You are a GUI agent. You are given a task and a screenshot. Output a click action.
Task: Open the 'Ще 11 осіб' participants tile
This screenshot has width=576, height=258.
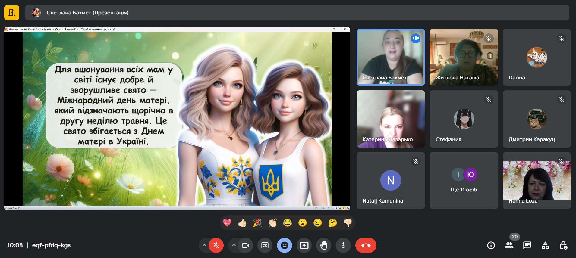pyautogui.click(x=464, y=180)
